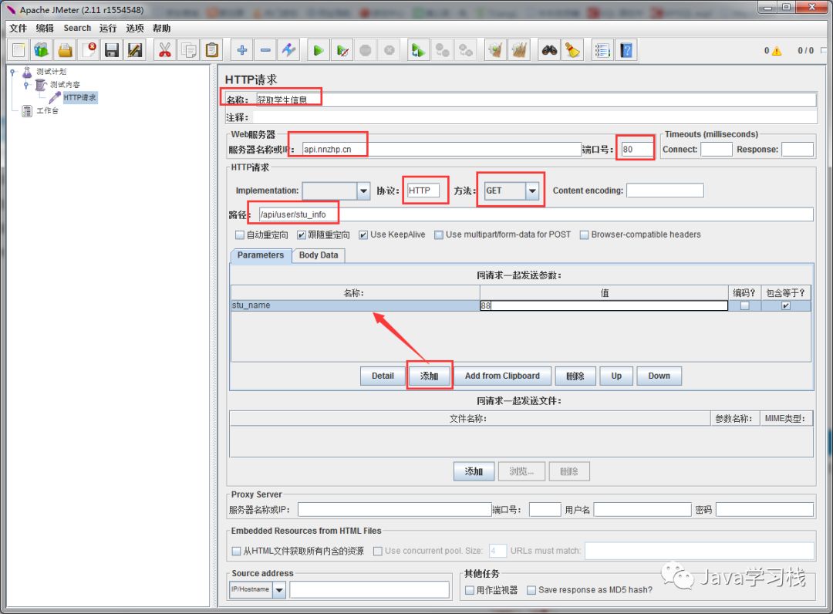
Task: Click the Clear broom icon
Action: [495, 50]
